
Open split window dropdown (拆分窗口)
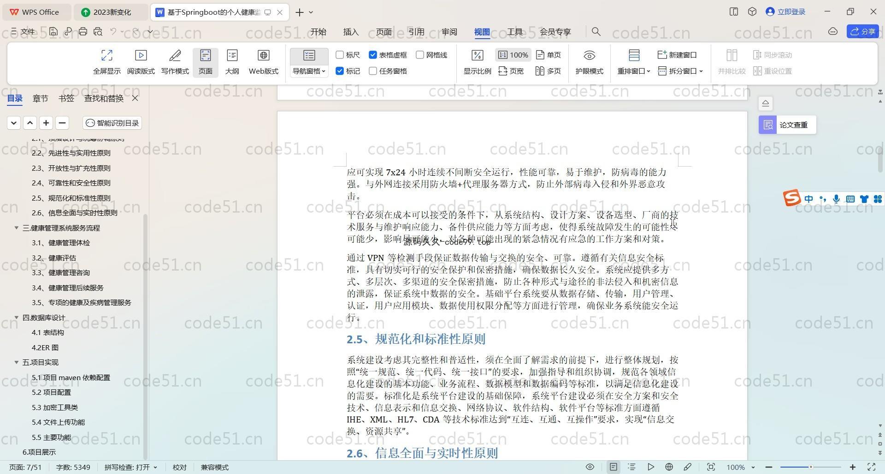pos(680,71)
